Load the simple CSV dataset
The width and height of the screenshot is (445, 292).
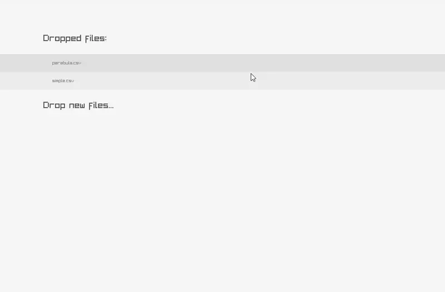(63, 80)
